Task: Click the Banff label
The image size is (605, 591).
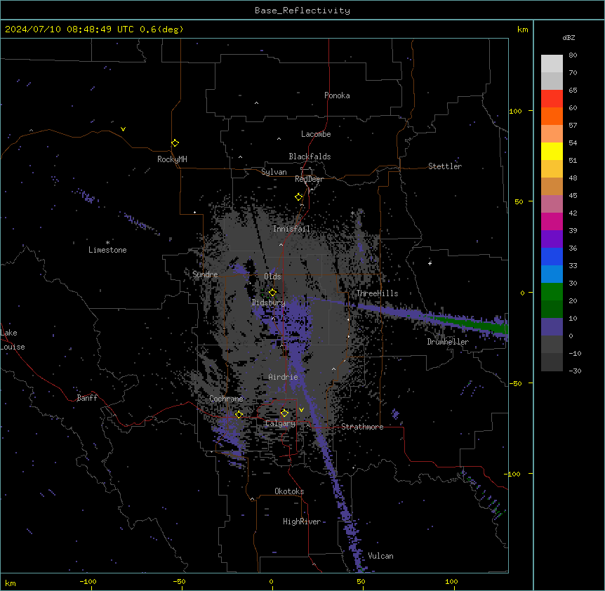Action: pyautogui.click(x=87, y=398)
